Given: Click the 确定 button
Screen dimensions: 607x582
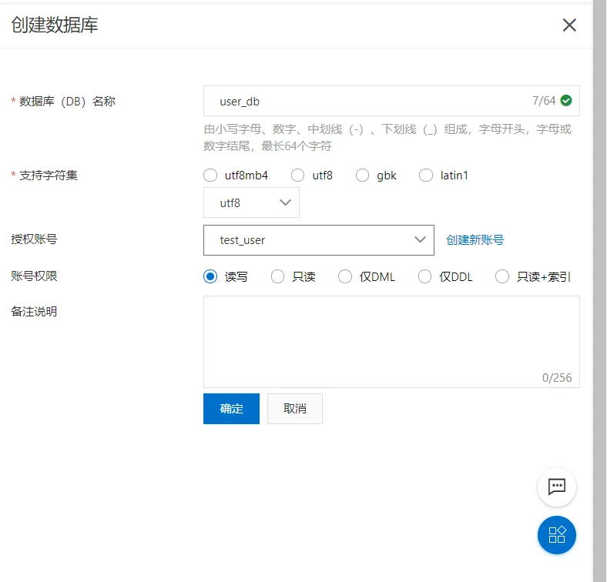Looking at the screenshot, I should point(231,409).
